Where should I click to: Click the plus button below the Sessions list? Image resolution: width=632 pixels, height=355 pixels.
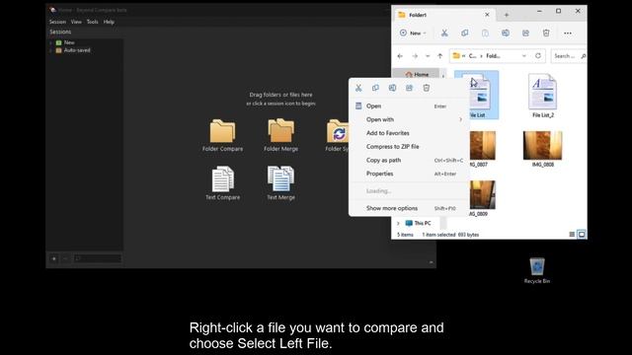(54, 258)
